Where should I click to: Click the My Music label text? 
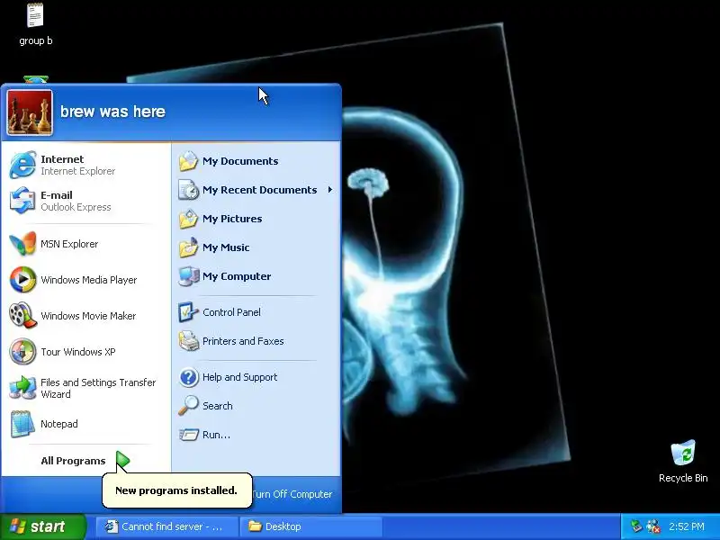pos(226,247)
